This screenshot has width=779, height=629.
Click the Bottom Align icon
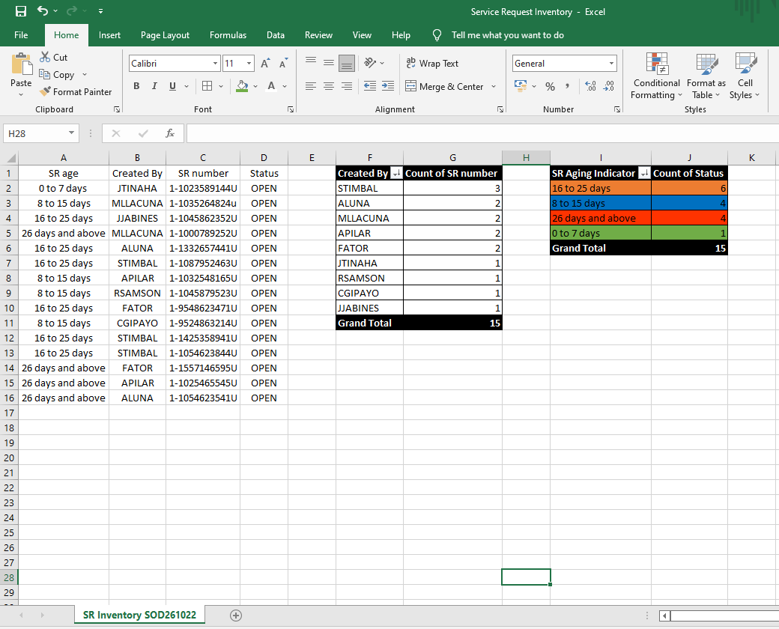347,63
